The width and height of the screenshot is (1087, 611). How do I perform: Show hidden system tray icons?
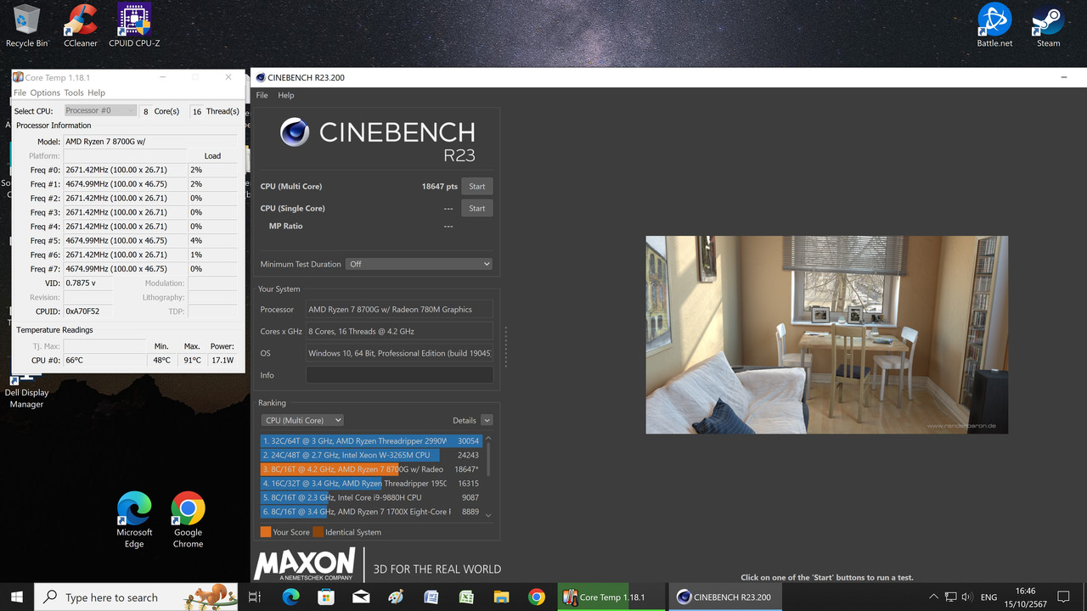coord(933,597)
